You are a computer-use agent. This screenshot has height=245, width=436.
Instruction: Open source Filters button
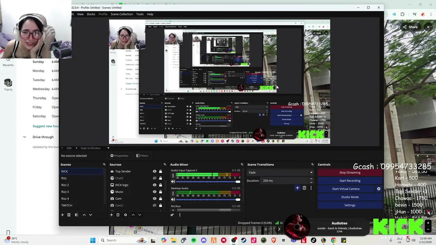[x=142, y=156]
